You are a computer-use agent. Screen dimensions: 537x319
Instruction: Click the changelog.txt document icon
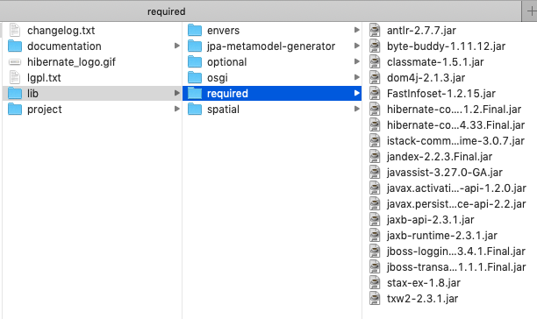15,30
